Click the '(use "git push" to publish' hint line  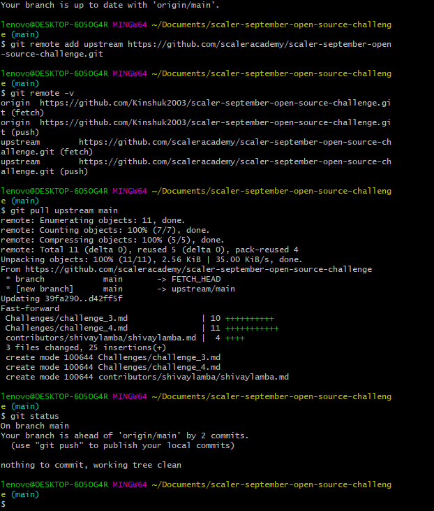123,445
